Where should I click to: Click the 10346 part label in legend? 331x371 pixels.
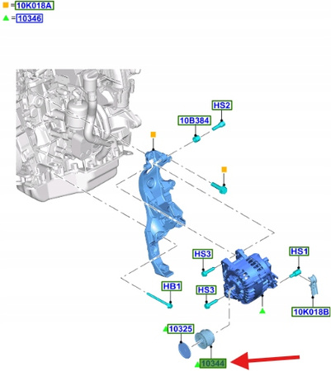30,18
